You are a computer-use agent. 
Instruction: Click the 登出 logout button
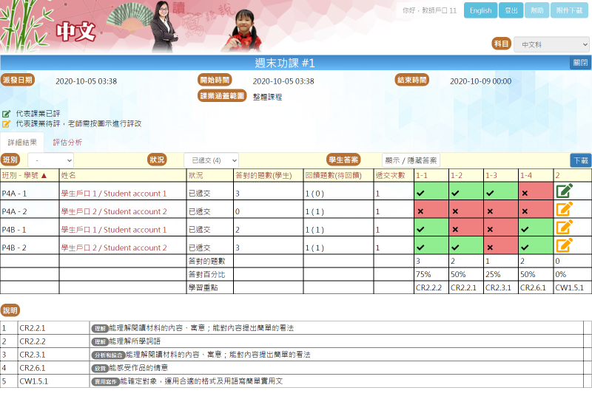coord(511,10)
